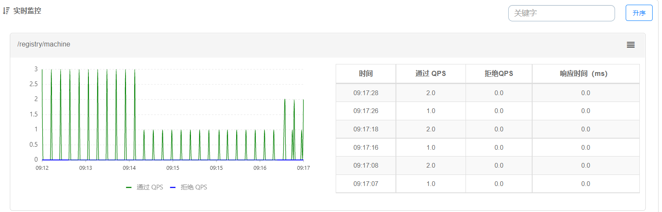
Task: Click the 时间 column header
Action: [x=366, y=74]
